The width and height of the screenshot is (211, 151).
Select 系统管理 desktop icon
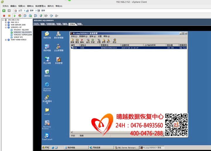pos(59,60)
